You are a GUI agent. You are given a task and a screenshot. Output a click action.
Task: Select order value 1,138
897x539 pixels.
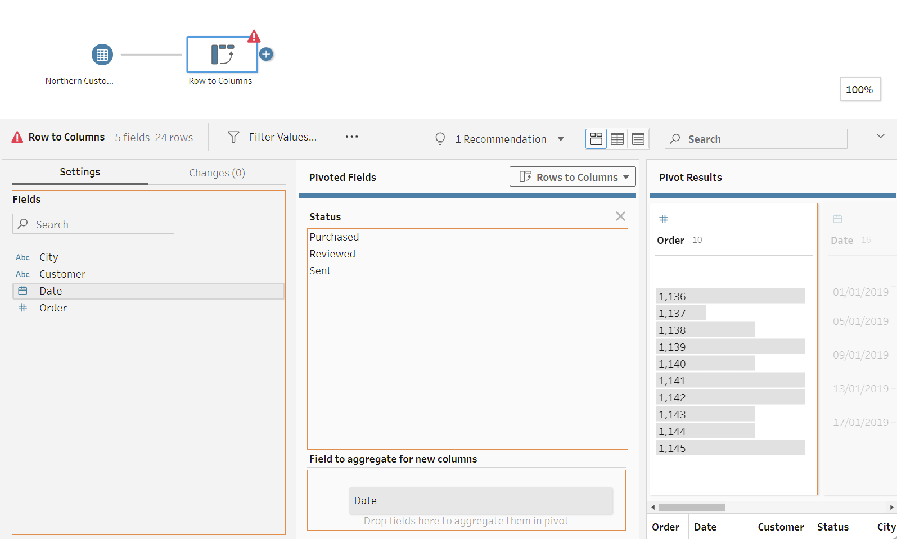pos(705,329)
